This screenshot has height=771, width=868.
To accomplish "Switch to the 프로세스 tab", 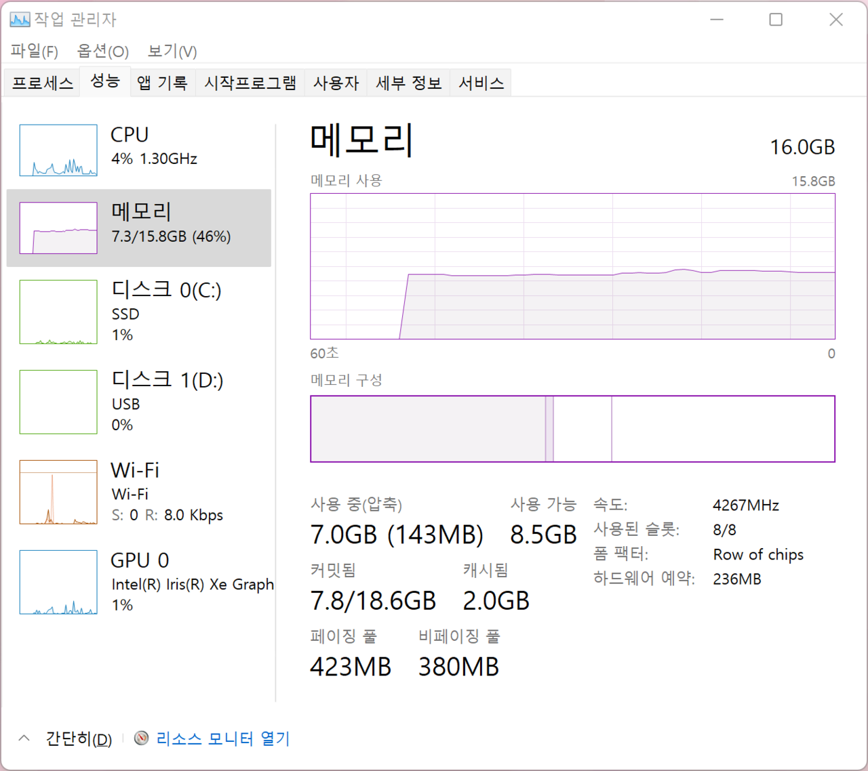I will 42,83.
